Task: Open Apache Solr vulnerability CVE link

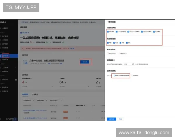Action: [x=35, y=111]
